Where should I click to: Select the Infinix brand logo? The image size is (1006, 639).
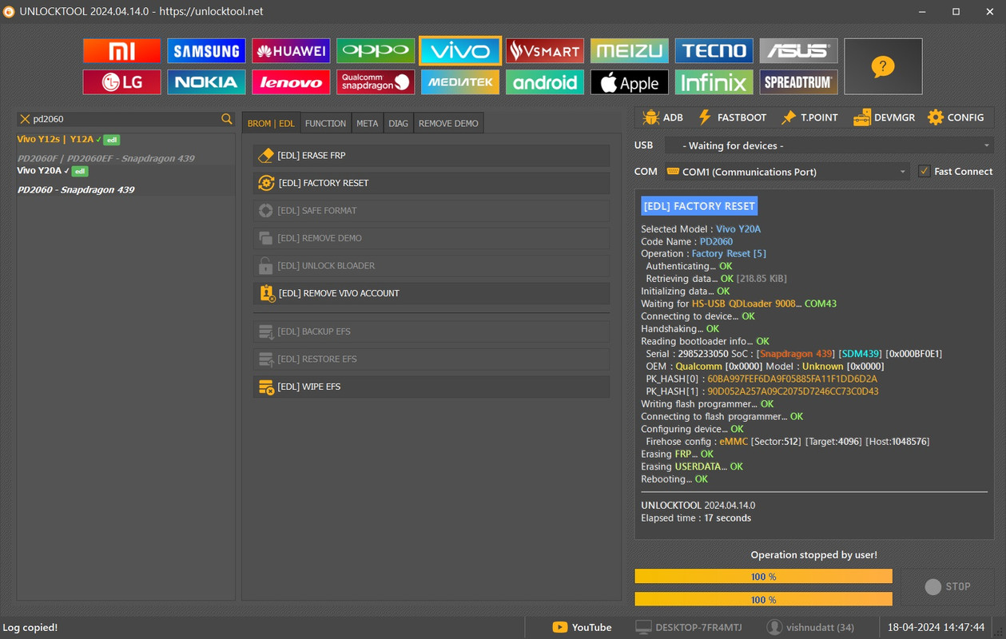coord(714,82)
